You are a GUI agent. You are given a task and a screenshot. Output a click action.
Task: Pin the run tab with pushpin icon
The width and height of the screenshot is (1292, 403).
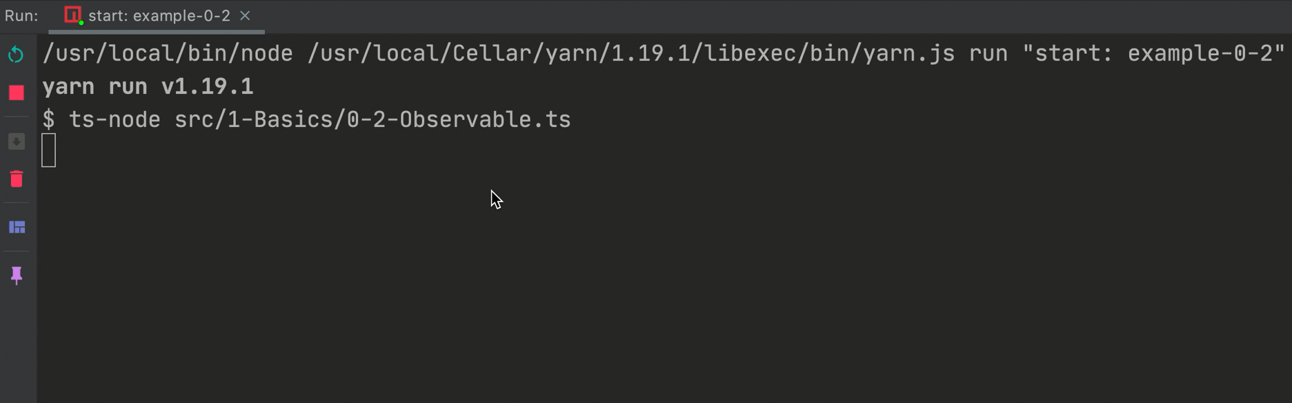click(17, 275)
